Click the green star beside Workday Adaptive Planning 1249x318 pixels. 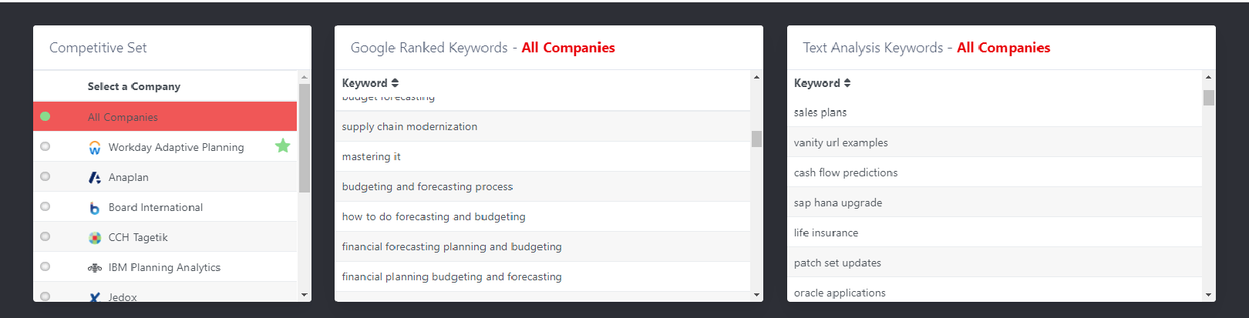point(283,146)
